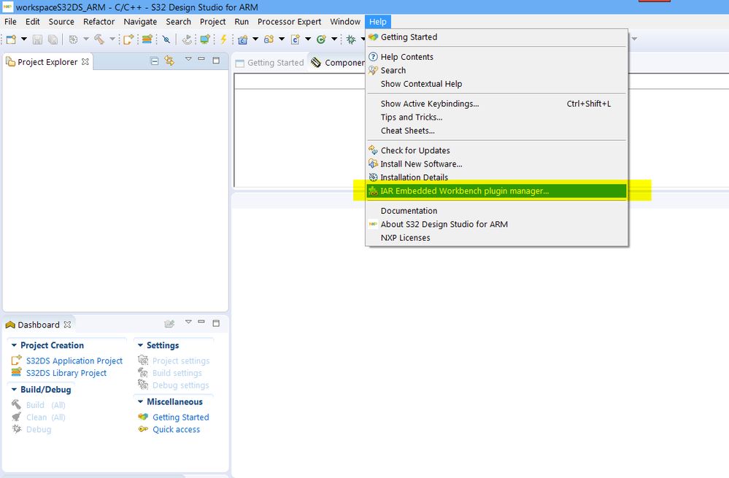Screen dimensions: 729x478
Task: Open the New wizard dropdown arrow
Action: (x=23, y=39)
